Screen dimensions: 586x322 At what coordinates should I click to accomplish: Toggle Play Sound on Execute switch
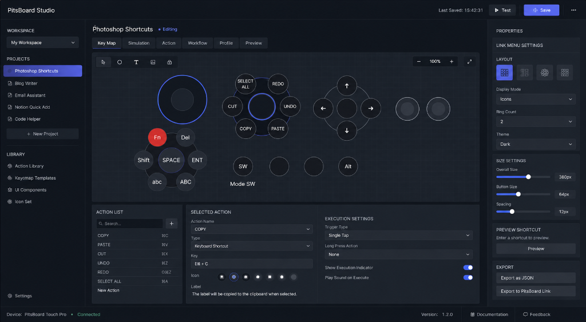click(468, 277)
